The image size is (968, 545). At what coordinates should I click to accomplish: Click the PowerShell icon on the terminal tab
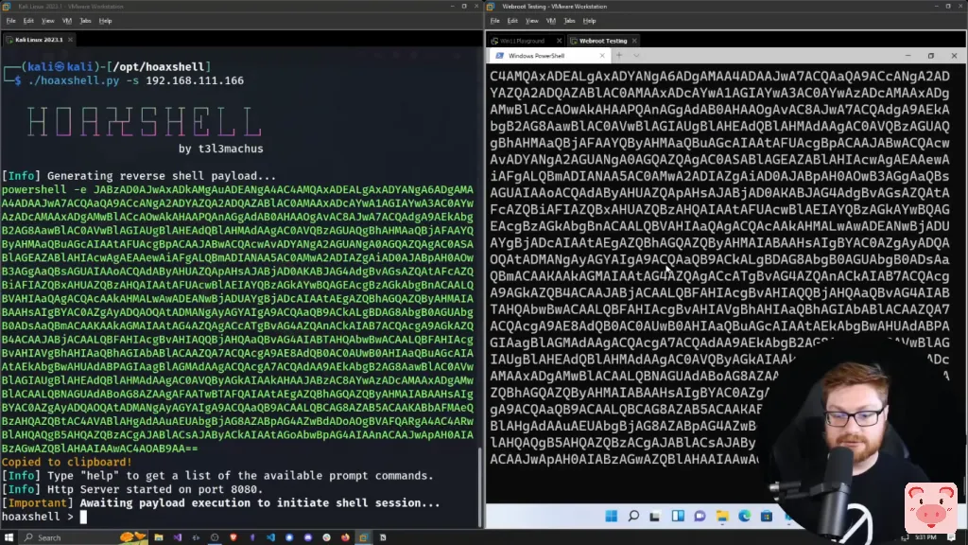pos(499,56)
